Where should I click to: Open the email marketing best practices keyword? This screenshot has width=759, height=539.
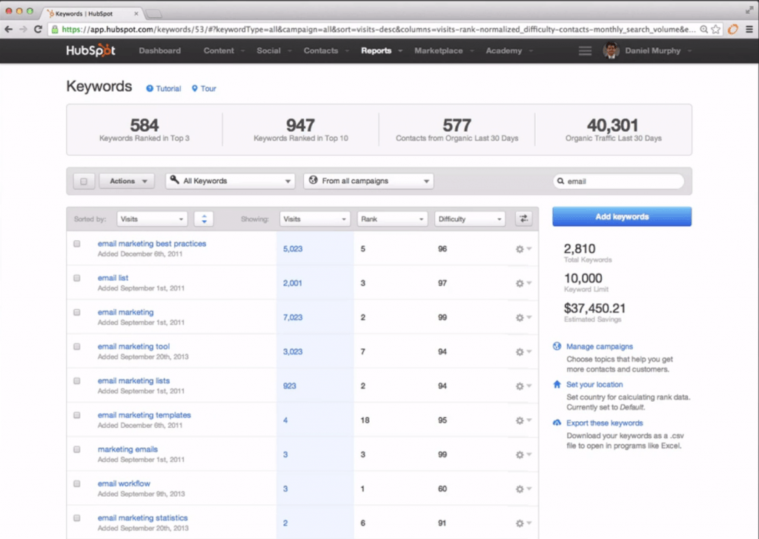pyautogui.click(x=152, y=244)
